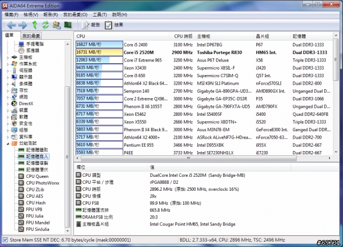Expand the 存放 tree node
Image resolution: width=343 pixels, height=247 pixels.
coord(8,91)
